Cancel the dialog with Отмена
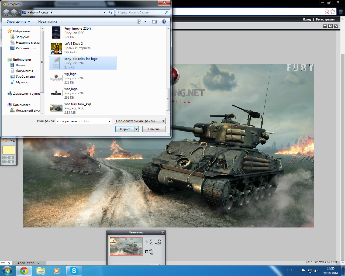 pyautogui.click(x=154, y=129)
